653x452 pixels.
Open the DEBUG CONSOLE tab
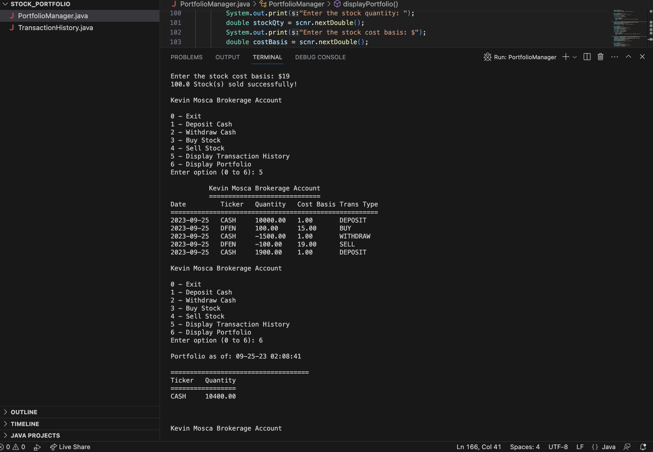(x=320, y=57)
